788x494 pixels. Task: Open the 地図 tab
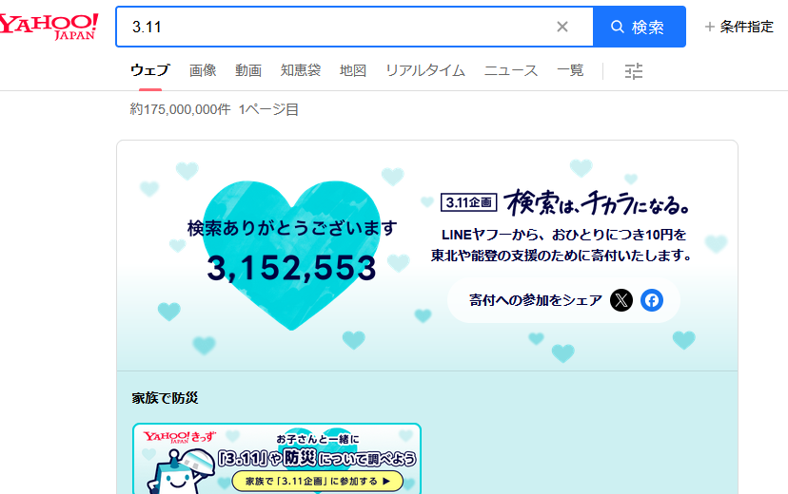353,70
